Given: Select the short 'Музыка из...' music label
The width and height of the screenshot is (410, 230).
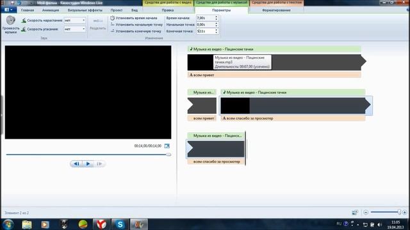Looking at the screenshot, I should [202, 92].
